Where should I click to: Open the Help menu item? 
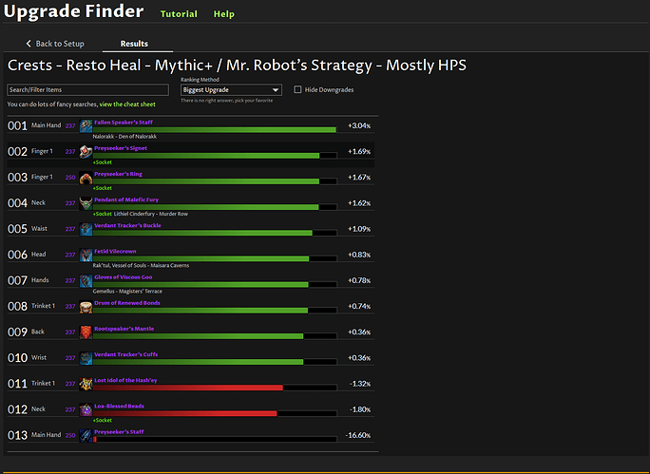click(224, 15)
